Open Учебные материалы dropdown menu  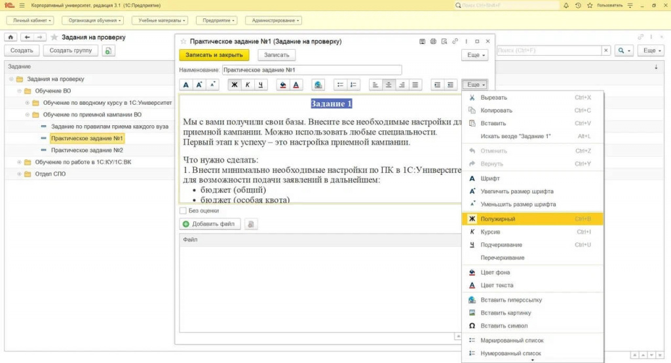(x=161, y=20)
